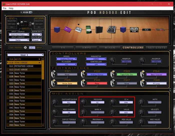Switch to the FX tab
The image size is (175, 136).
tap(63, 48)
